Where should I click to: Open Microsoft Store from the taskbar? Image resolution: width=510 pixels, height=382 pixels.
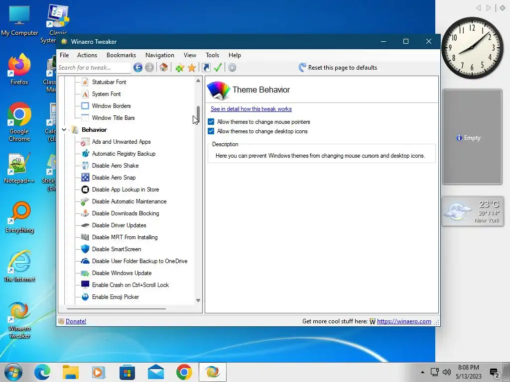[127, 372]
